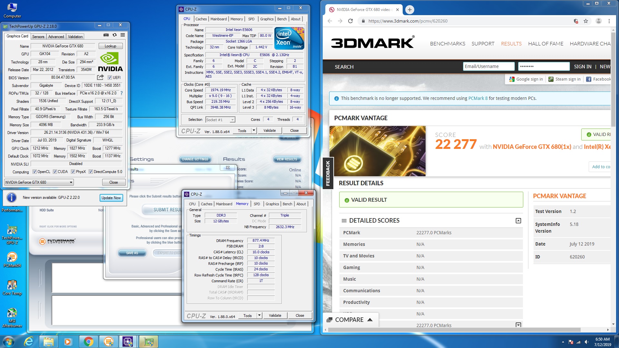This screenshot has width=619, height=348.
Task: Expand the Tools dropdown arrow in upper CPU-Z
Action: click(x=254, y=130)
